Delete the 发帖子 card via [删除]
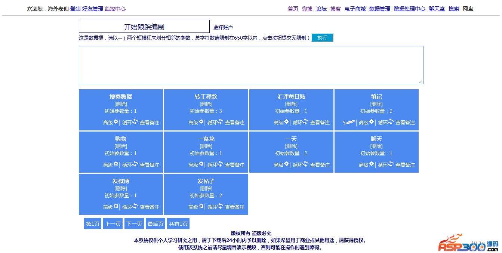The height and width of the screenshot is (253, 502). coord(206,188)
